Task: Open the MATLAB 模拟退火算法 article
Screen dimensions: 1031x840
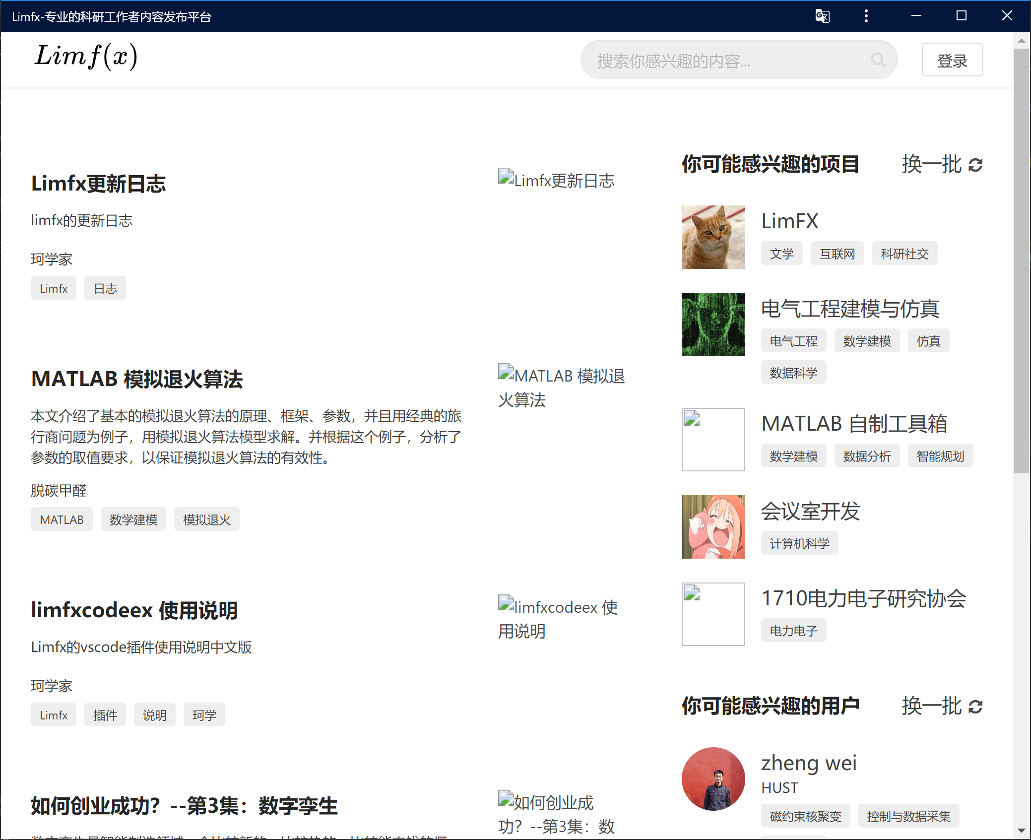Action: 137,379
